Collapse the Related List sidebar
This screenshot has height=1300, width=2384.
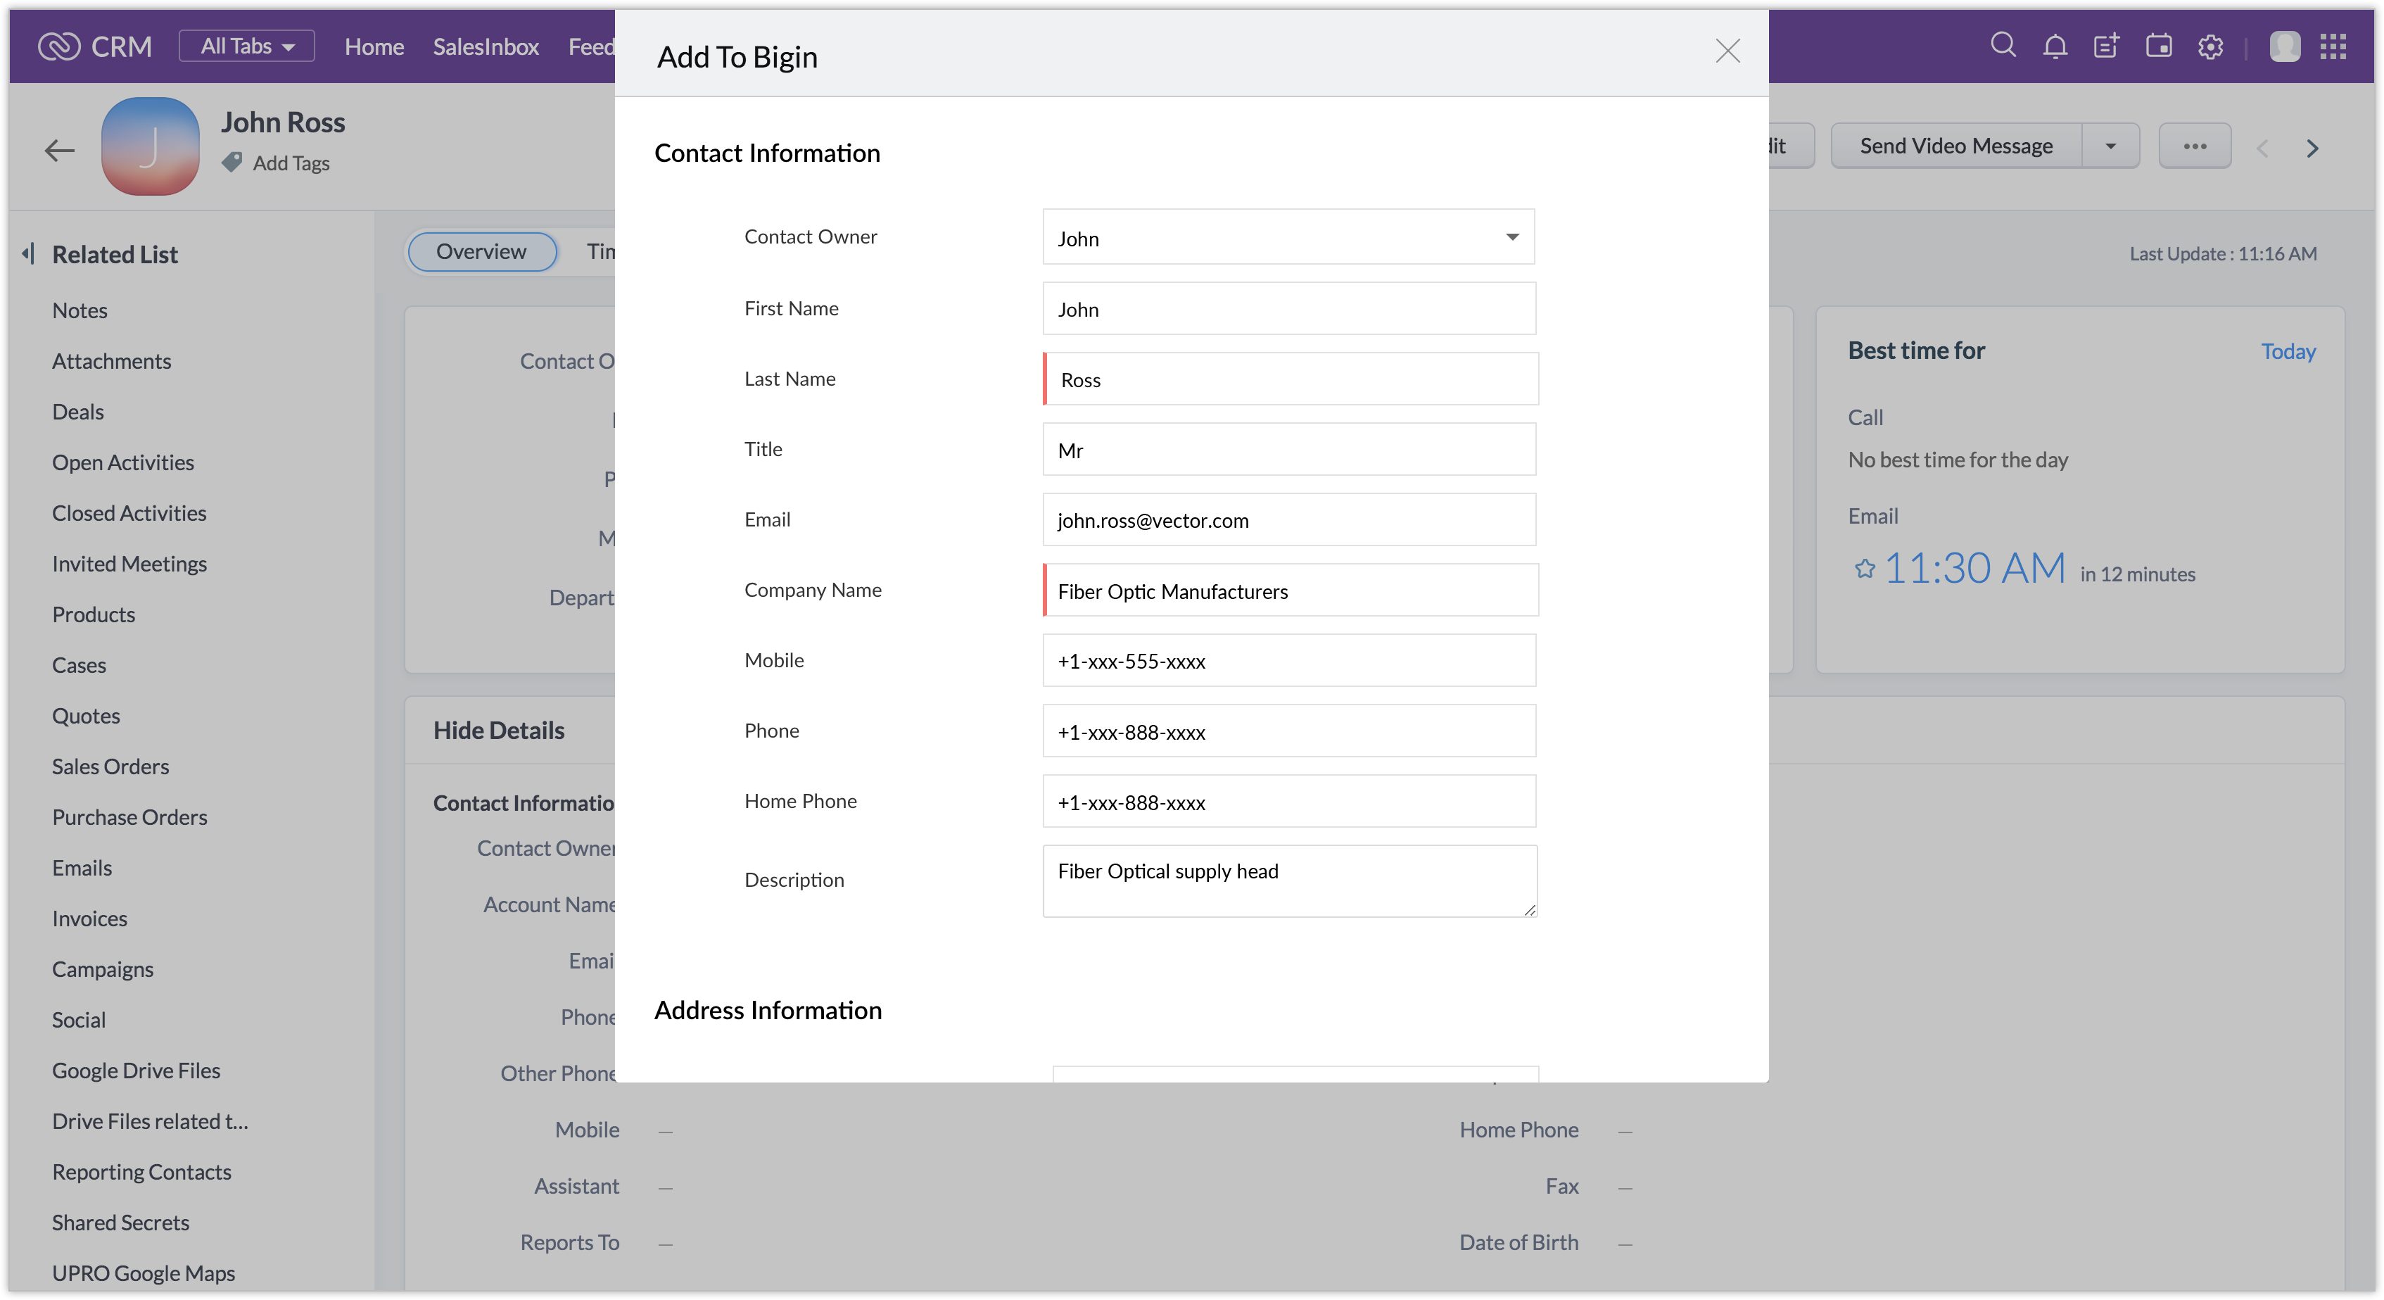(29, 253)
